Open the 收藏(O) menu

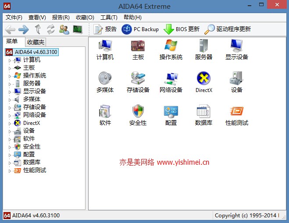(x=85, y=18)
